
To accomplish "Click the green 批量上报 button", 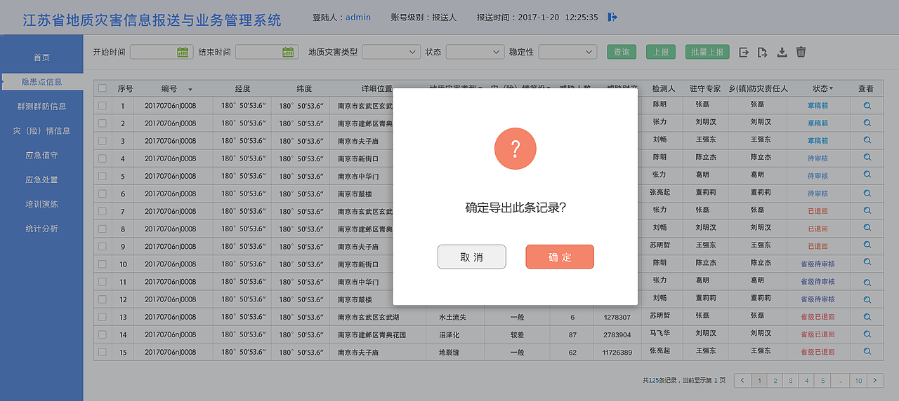I will [x=707, y=52].
